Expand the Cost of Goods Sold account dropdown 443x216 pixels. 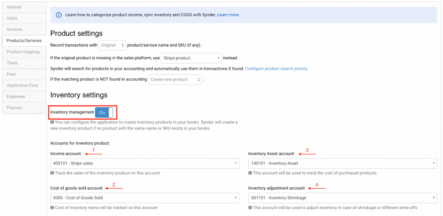(144, 198)
